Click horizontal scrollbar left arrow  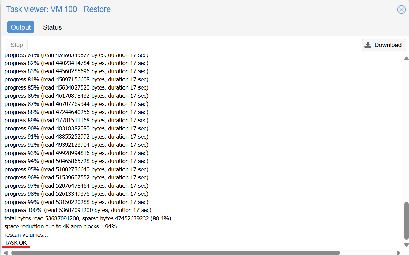pyautogui.click(x=6, y=253)
